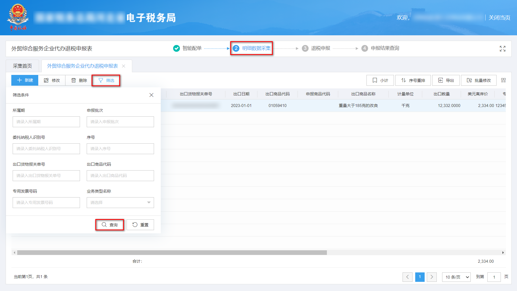Click the 删除 trash button
Image resolution: width=517 pixels, height=291 pixels.
[79, 80]
